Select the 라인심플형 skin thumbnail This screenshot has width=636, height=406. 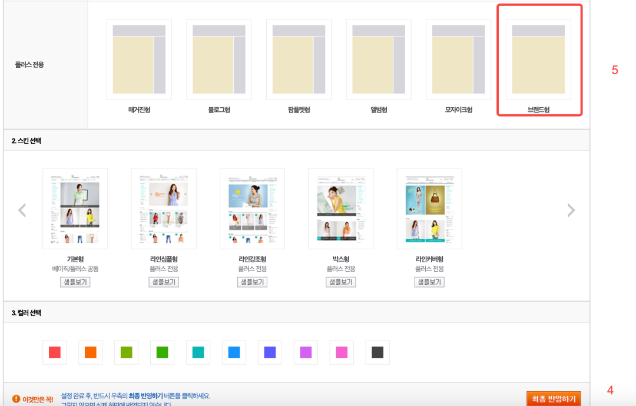click(x=163, y=209)
